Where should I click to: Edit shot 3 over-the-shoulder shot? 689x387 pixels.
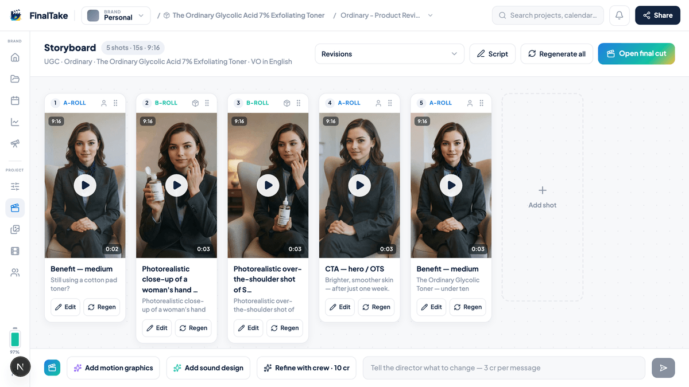coord(249,328)
